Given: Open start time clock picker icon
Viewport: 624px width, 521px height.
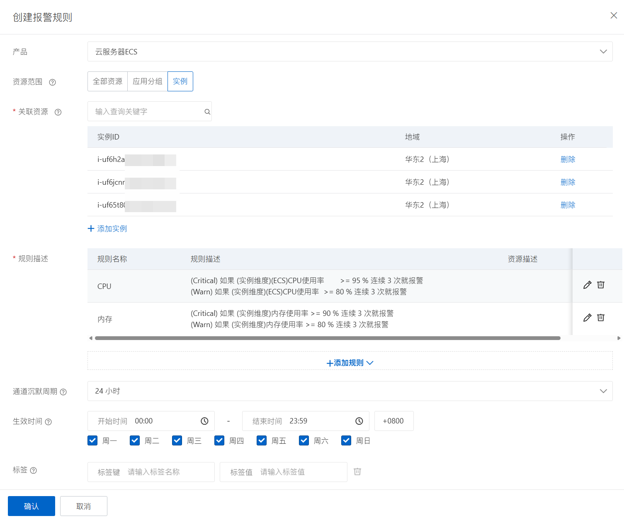Looking at the screenshot, I should (x=204, y=421).
